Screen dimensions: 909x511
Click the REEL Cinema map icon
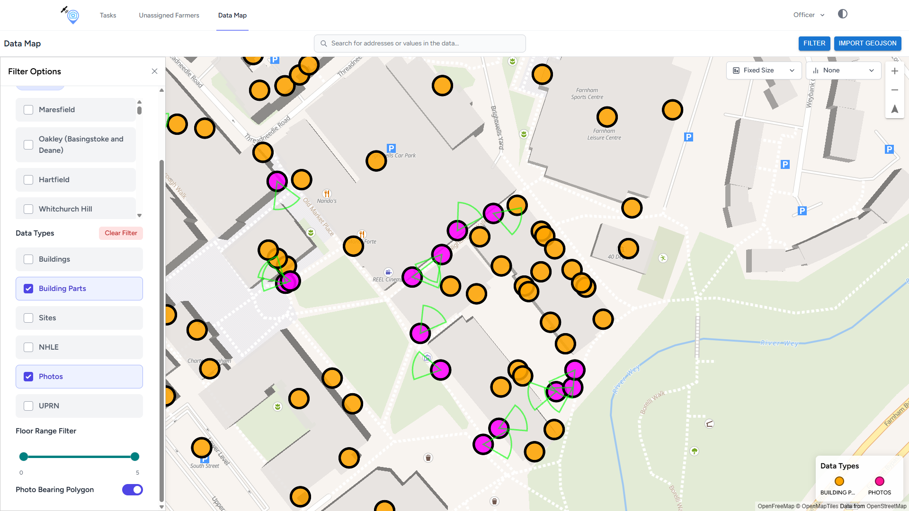pyautogui.click(x=388, y=272)
